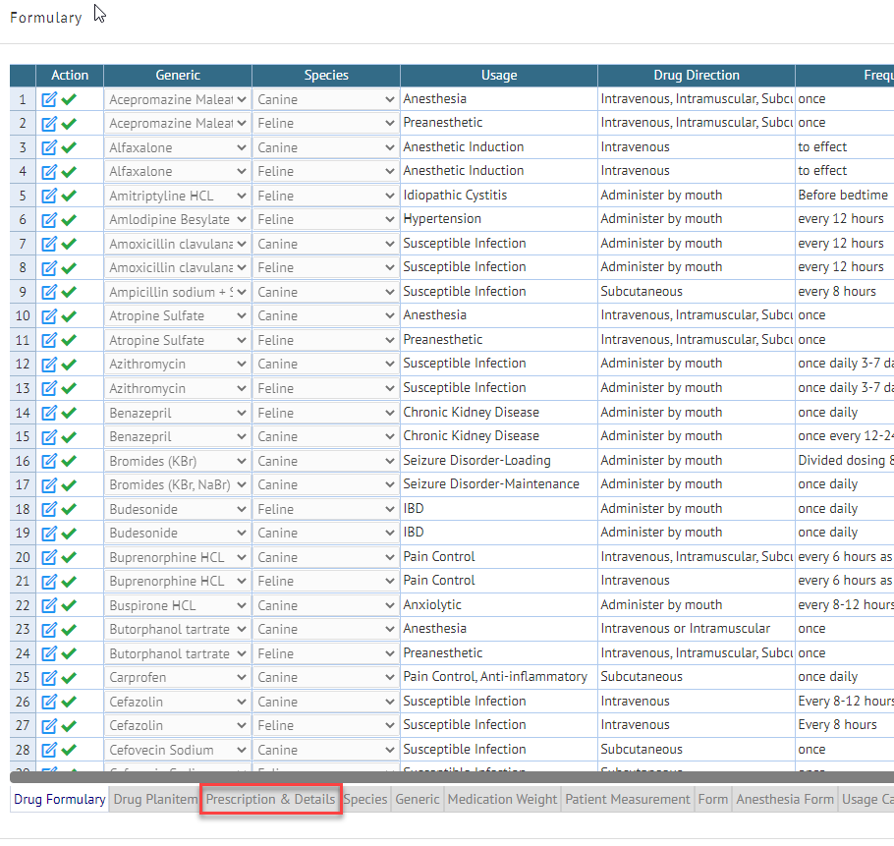The image size is (894, 846).
Task: Click the Usage column header
Action: coord(499,76)
